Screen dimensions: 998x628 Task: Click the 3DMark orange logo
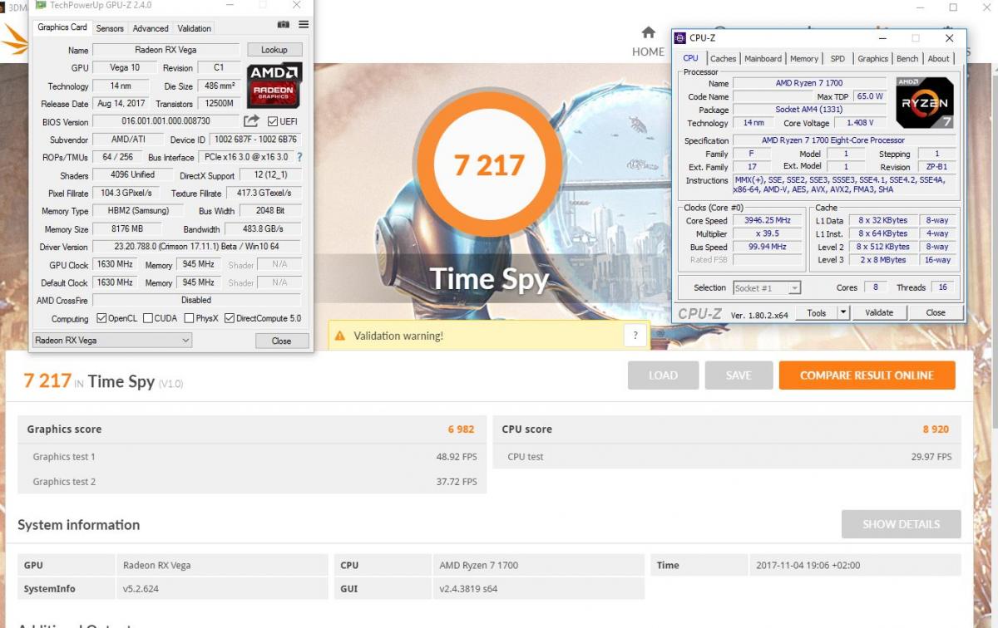click(13, 40)
